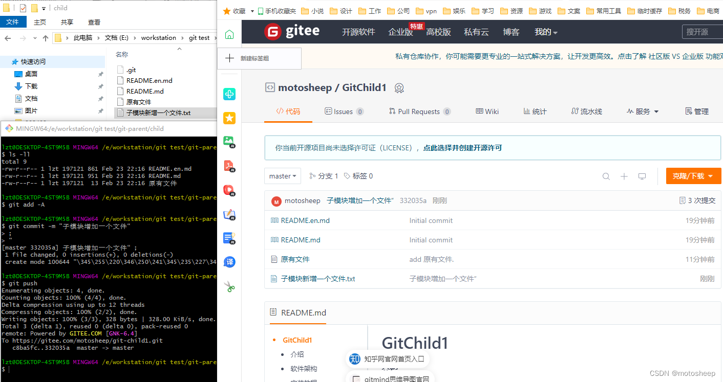723x382 pixels.
Task: Click the plus icon for new tab group
Action: (x=229, y=58)
